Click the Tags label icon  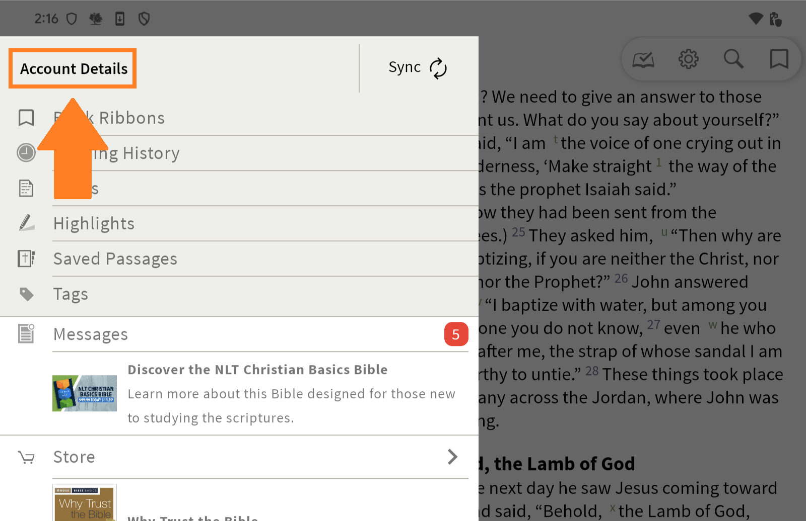(26, 294)
